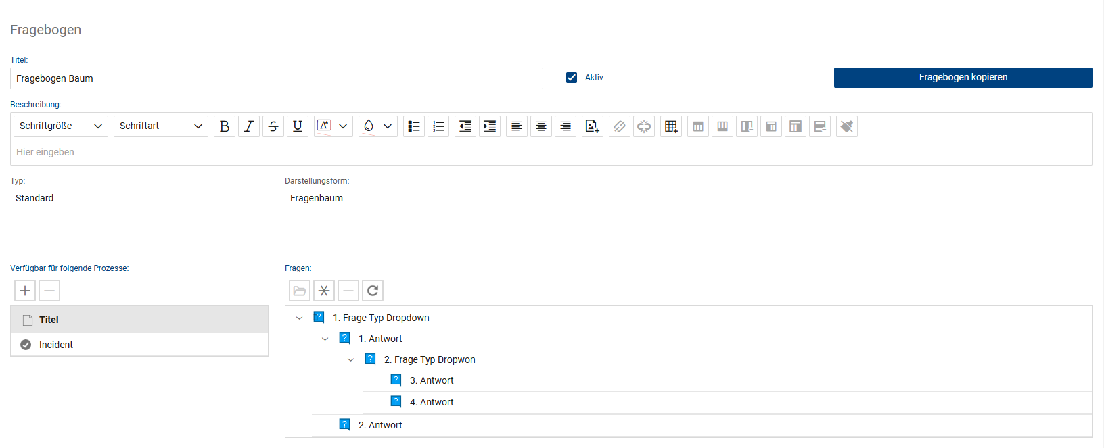This screenshot has height=448, width=1104.
Task: Align text right
Action: [566, 126]
